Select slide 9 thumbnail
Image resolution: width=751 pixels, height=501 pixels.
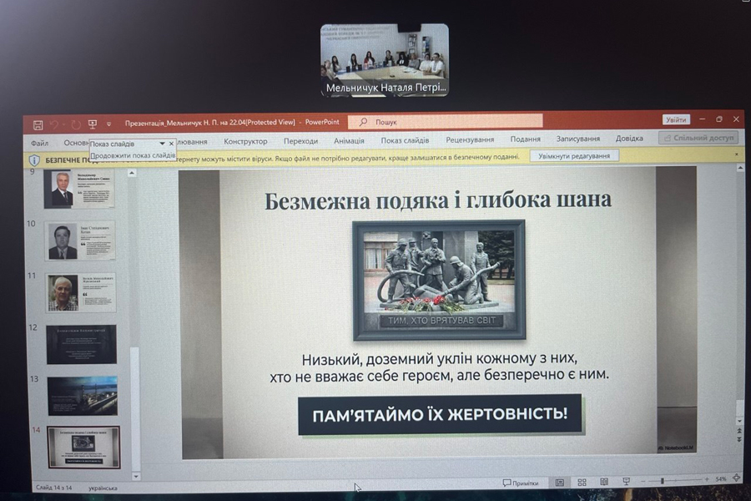[79, 189]
